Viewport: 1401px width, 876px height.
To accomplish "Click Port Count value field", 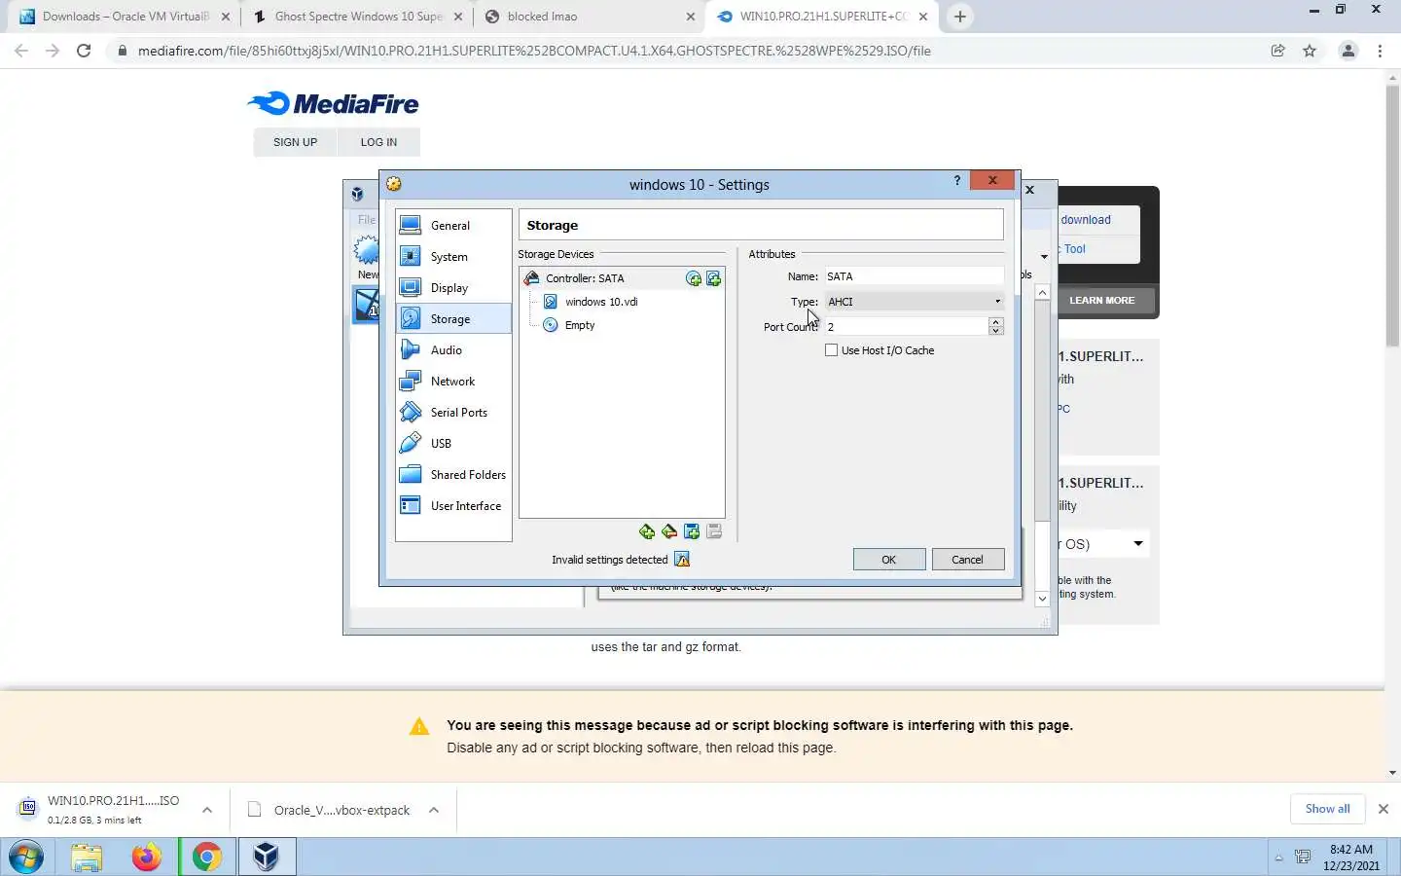I will tap(906, 326).
